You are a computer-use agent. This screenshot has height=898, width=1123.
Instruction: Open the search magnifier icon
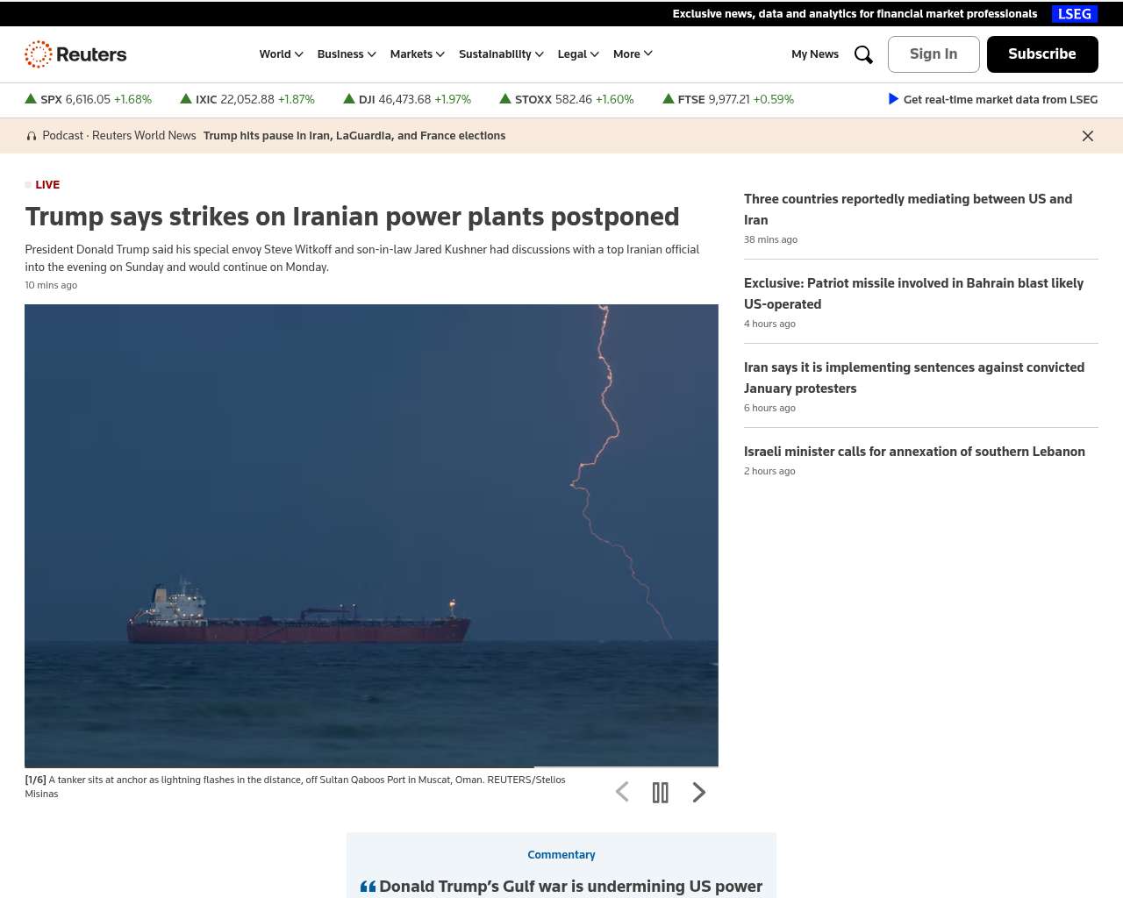(863, 54)
